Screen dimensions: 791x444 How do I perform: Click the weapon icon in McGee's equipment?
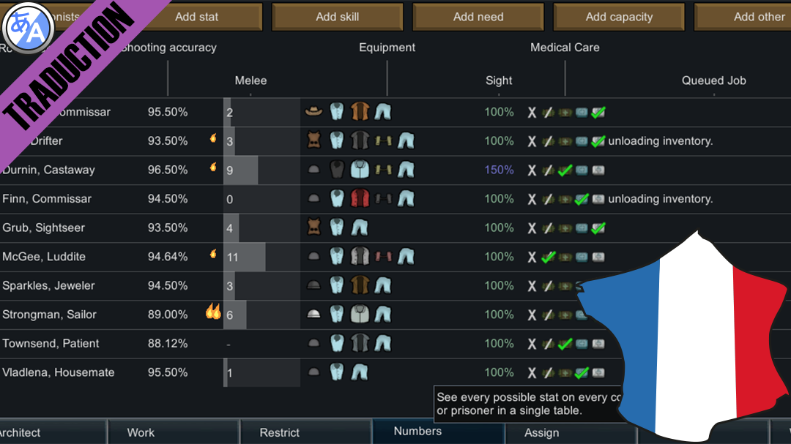tap(382, 257)
